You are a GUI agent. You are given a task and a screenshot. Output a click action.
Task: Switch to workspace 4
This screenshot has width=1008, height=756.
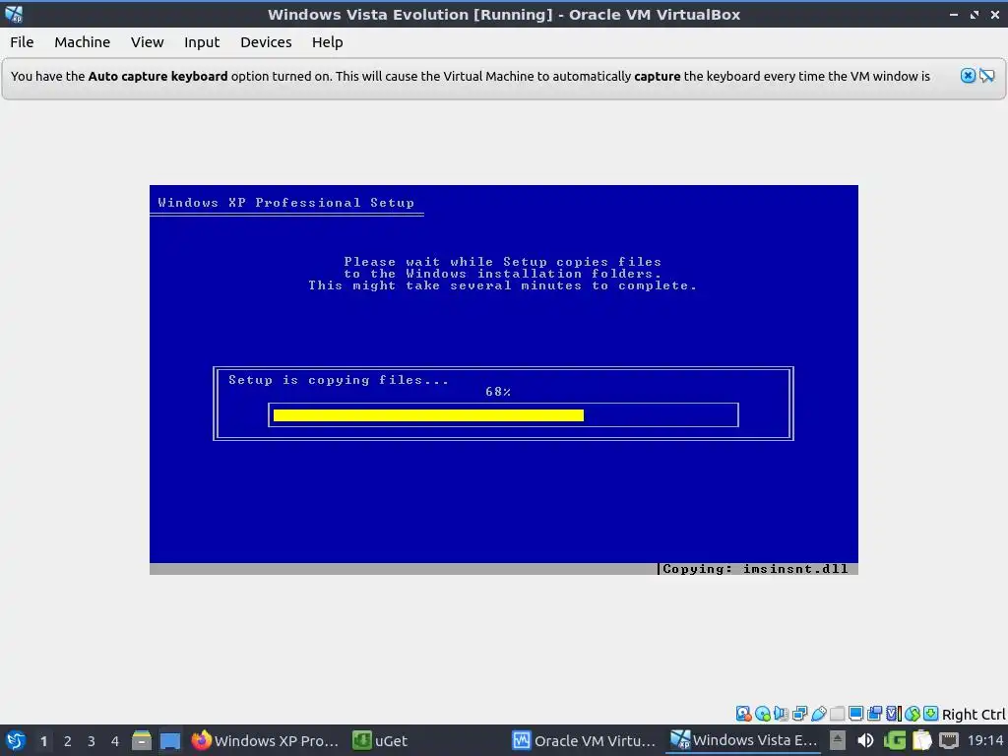tap(115, 741)
